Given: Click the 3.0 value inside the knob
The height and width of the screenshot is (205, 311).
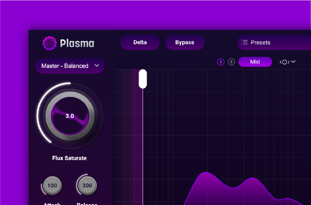Looking at the screenshot, I should coord(70,116).
